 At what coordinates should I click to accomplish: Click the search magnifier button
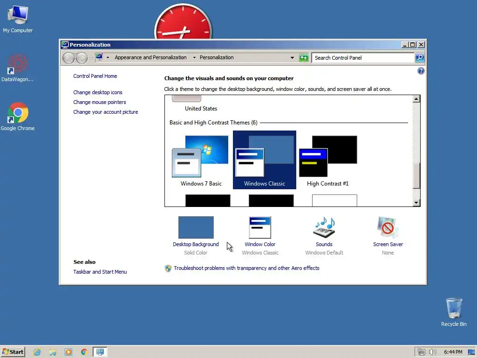[420, 58]
